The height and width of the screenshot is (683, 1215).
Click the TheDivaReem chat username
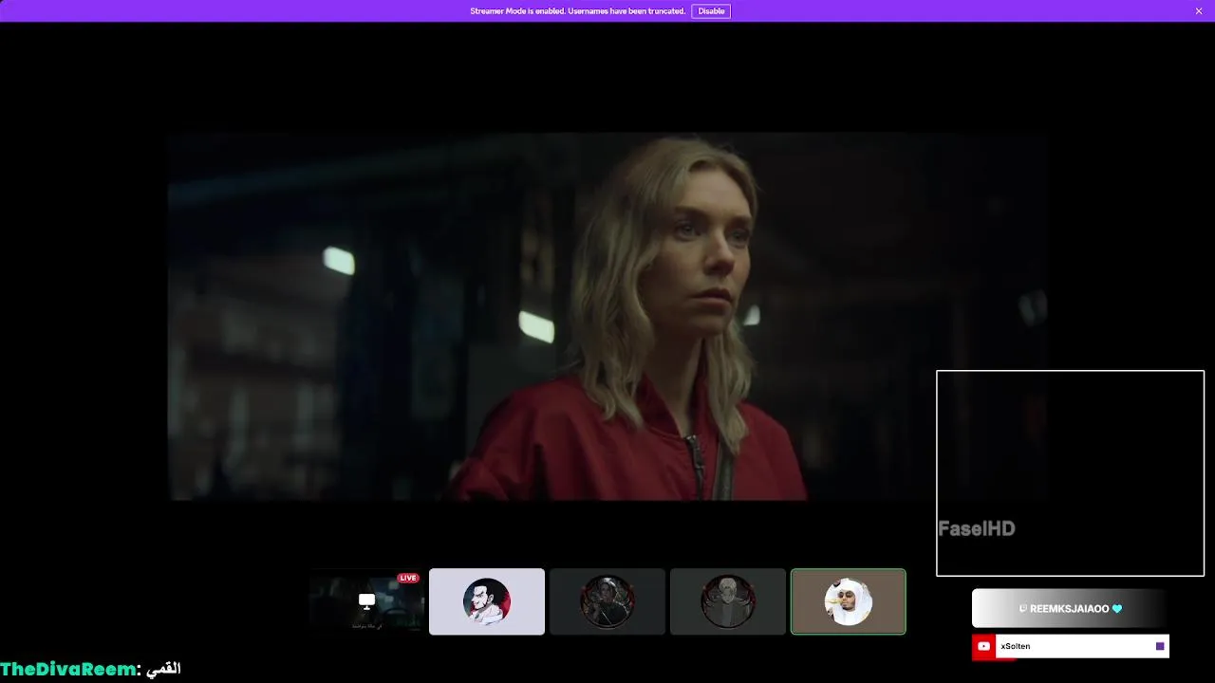(x=68, y=669)
